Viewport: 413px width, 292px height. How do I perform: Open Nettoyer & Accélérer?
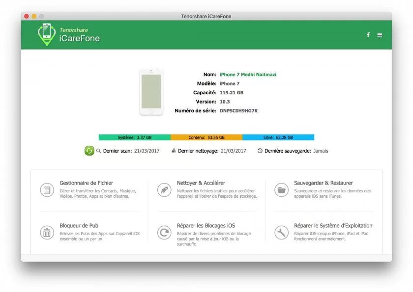click(x=201, y=183)
